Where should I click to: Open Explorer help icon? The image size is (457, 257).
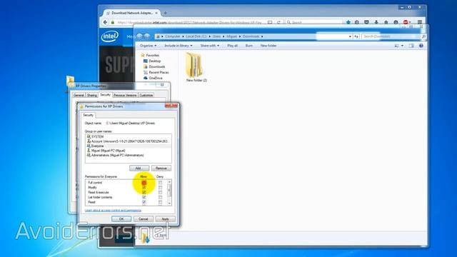coord(421,46)
